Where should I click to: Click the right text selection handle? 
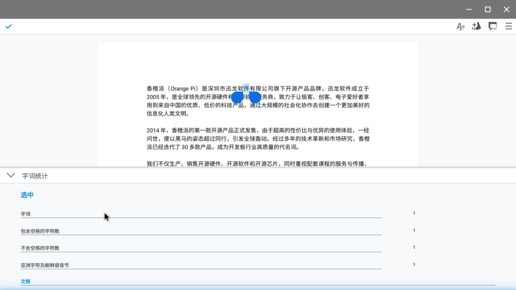(x=255, y=97)
